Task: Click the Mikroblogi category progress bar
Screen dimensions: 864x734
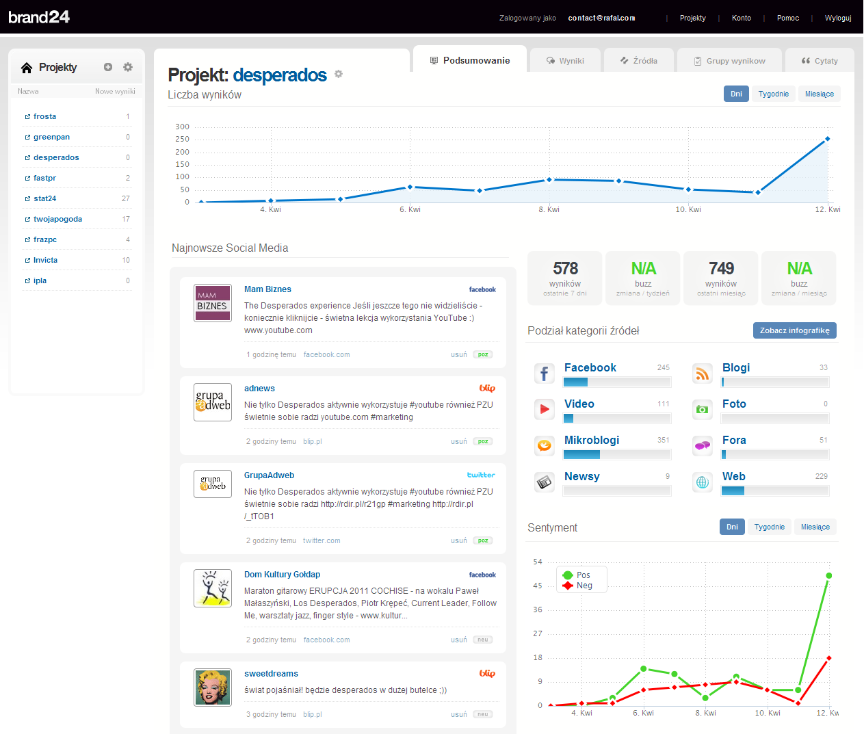Action: point(617,454)
